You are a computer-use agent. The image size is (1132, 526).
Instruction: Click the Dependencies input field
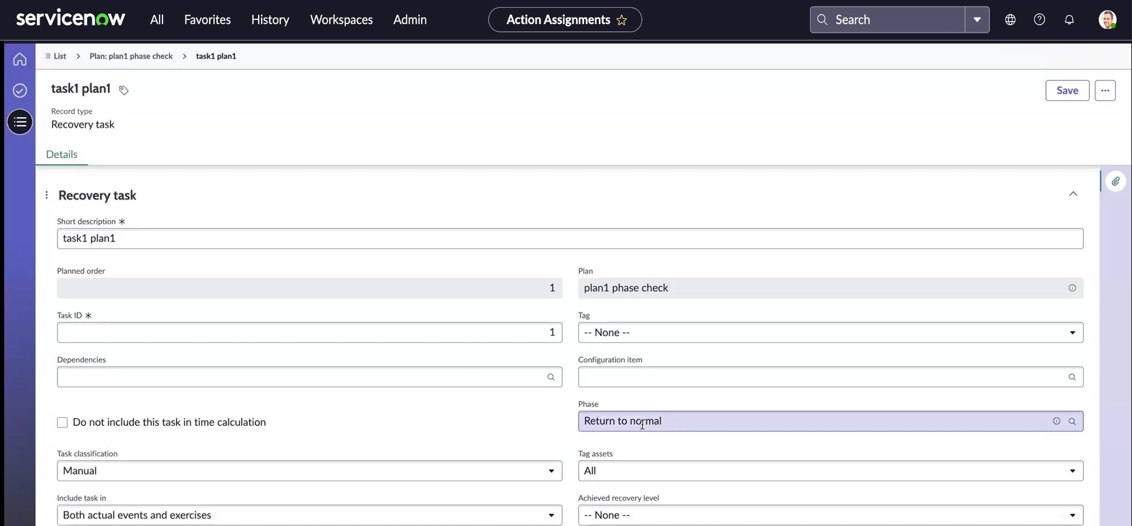[x=309, y=377]
